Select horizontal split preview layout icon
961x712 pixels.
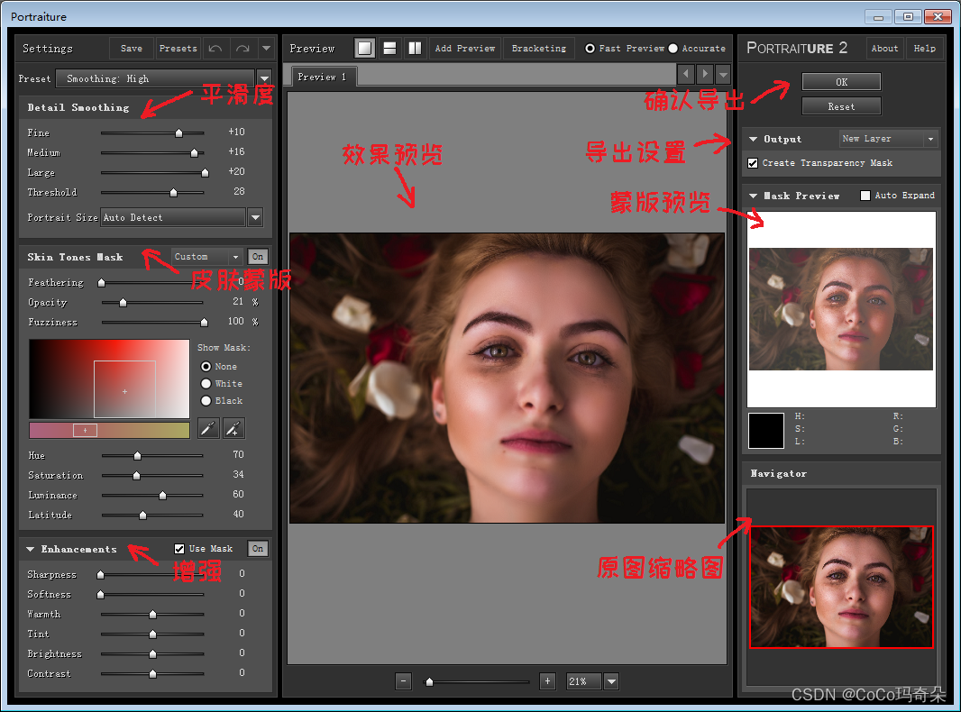(x=389, y=48)
